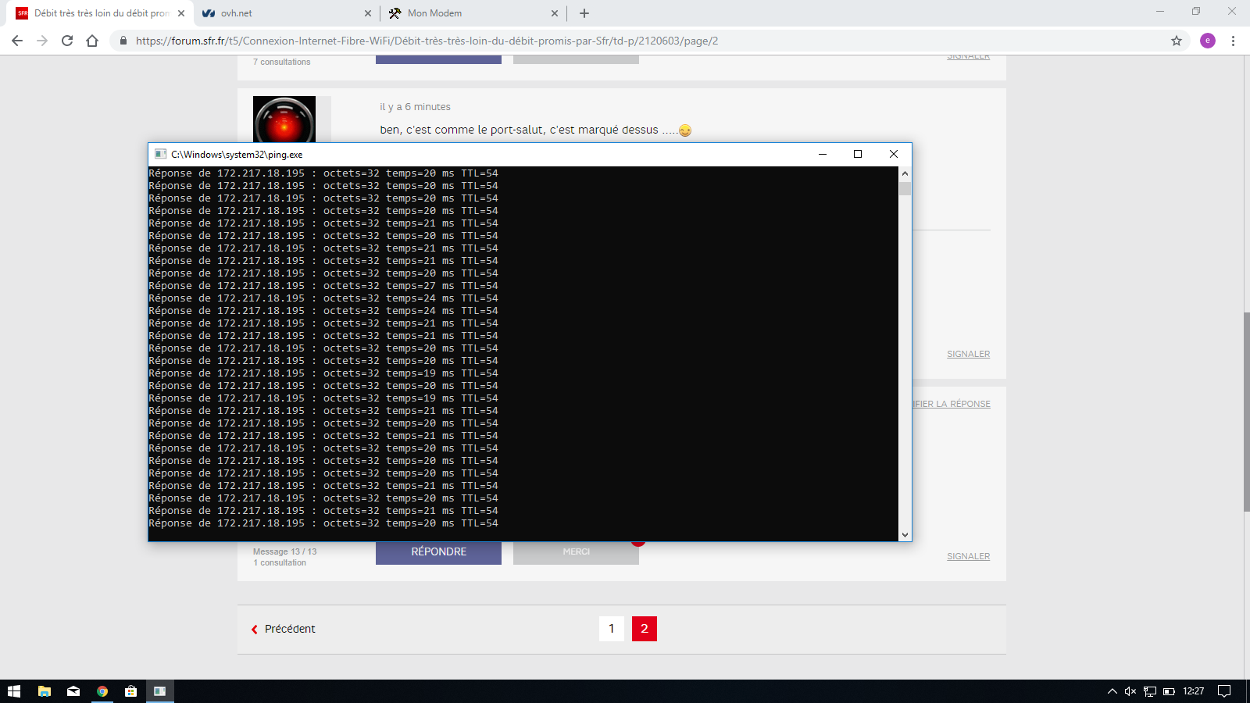Bookmark this page with the star icon
The width and height of the screenshot is (1250, 703).
tap(1177, 41)
